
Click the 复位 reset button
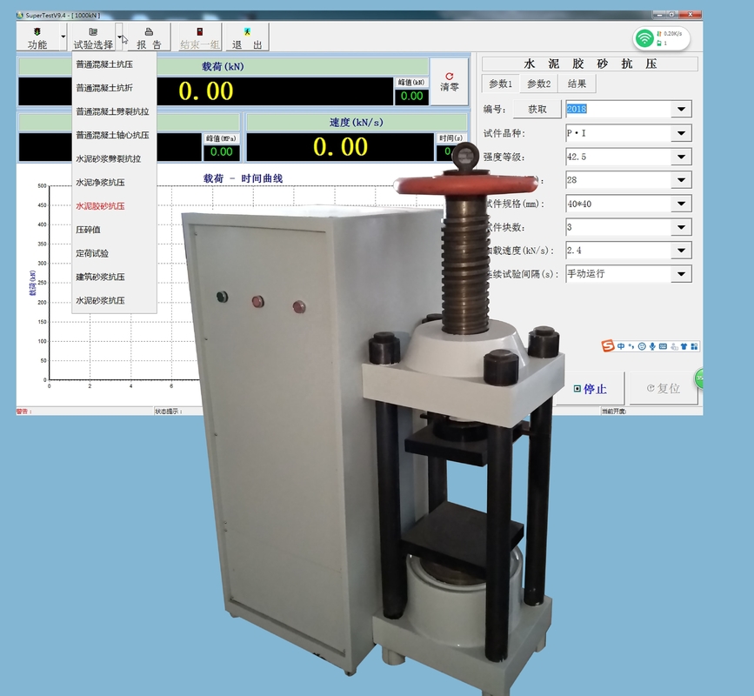click(663, 388)
